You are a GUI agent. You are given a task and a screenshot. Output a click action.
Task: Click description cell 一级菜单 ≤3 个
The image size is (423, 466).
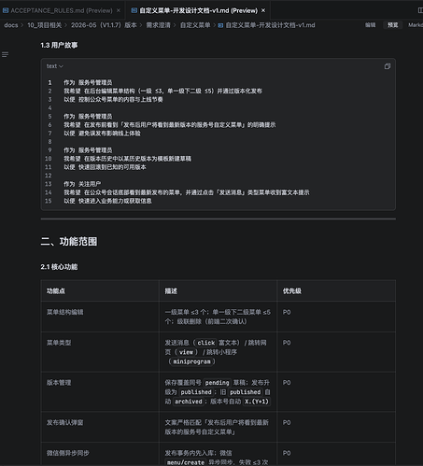pos(218,317)
